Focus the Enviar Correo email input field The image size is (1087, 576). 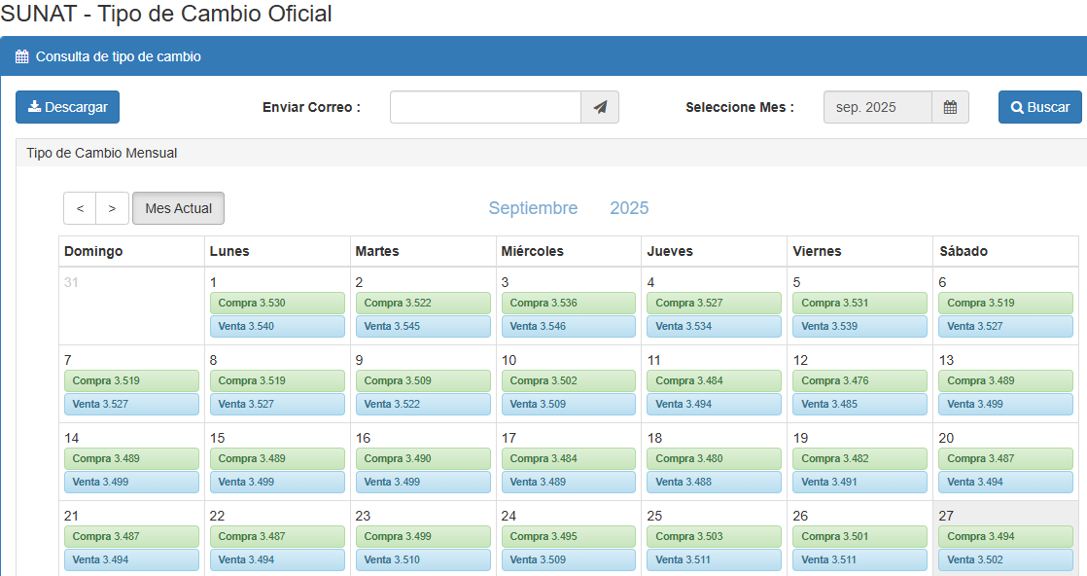(485, 107)
